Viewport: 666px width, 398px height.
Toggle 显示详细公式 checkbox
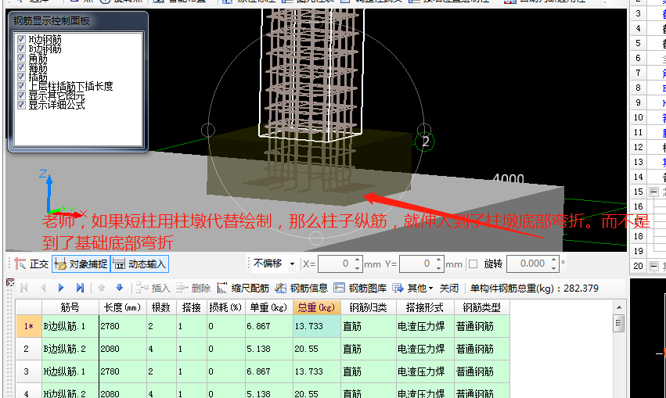pyautogui.click(x=21, y=105)
